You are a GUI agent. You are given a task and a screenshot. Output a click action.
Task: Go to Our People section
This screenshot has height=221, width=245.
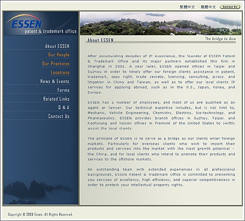(59, 55)
